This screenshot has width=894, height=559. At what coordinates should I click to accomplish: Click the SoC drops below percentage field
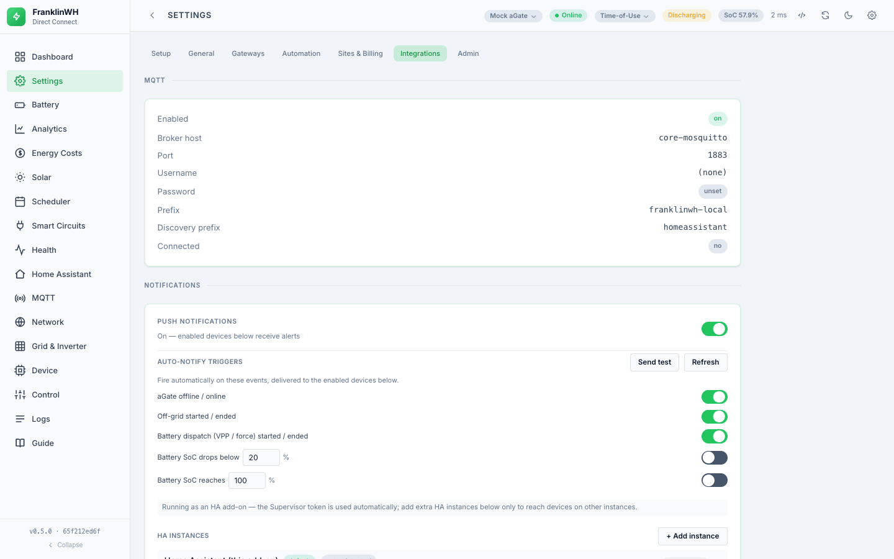(261, 458)
